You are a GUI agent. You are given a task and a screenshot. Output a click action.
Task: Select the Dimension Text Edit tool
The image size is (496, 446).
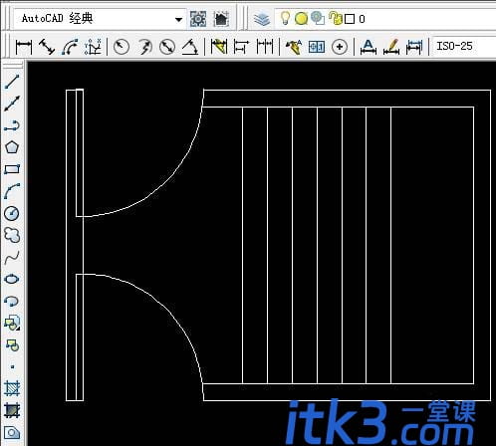(x=391, y=47)
